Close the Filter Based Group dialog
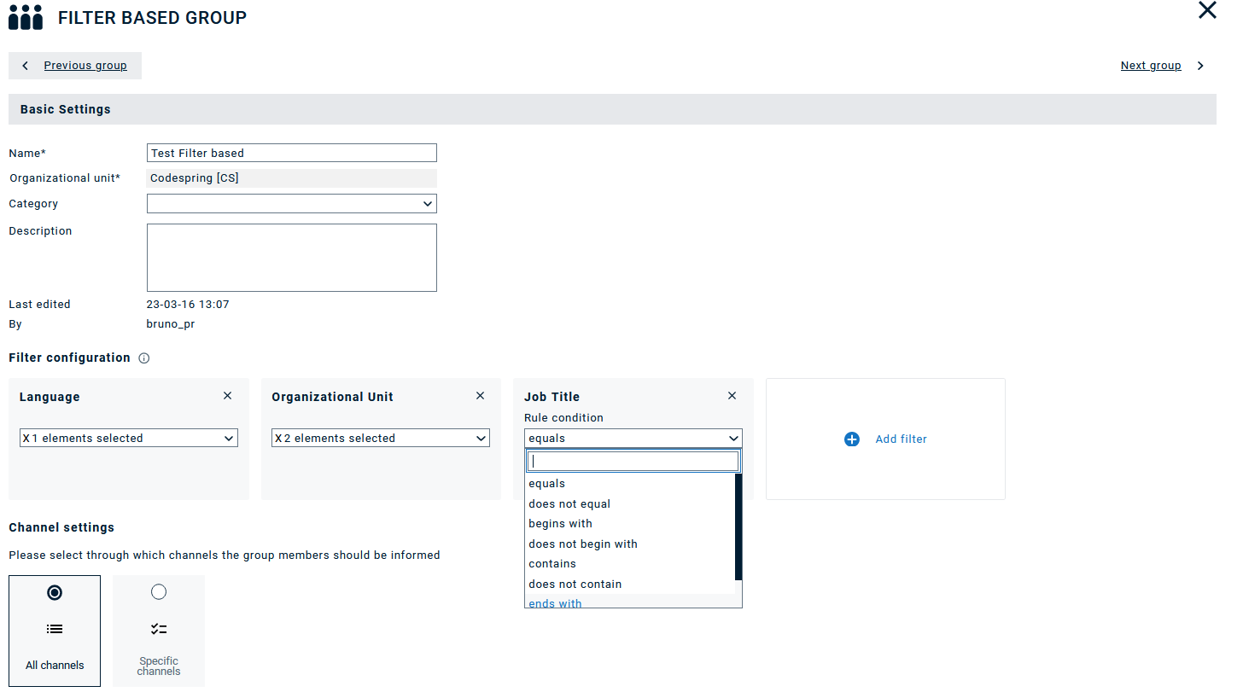 pos(1207,10)
